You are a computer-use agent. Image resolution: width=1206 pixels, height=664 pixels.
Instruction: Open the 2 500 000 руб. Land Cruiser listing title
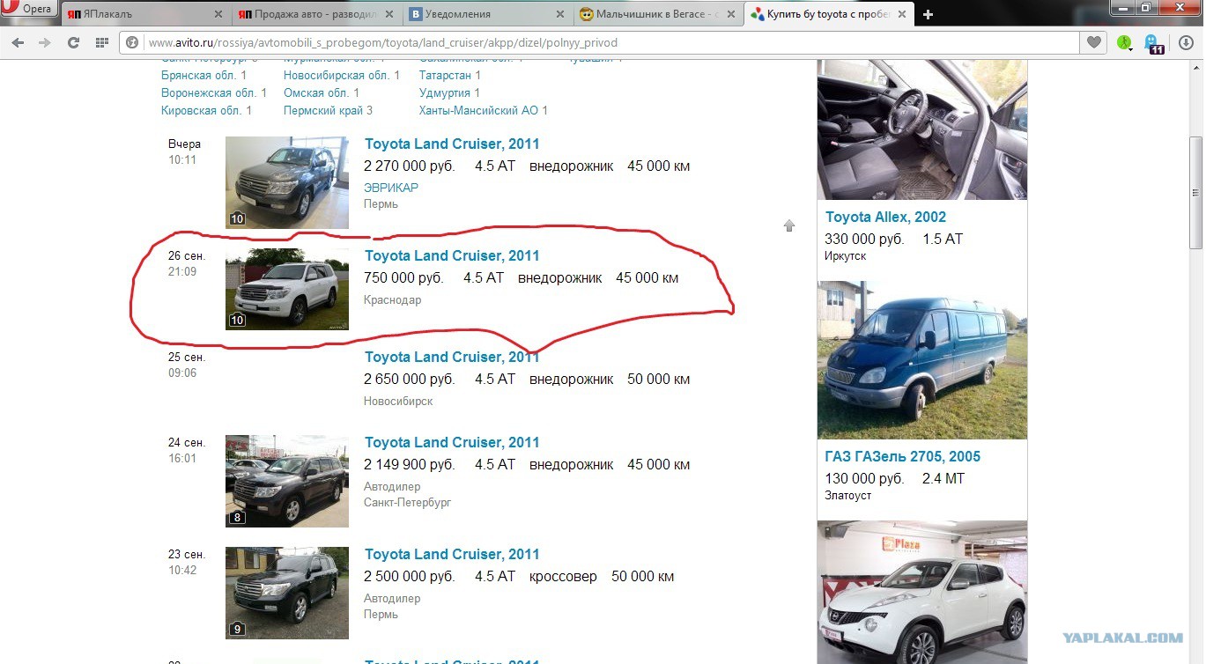(452, 554)
